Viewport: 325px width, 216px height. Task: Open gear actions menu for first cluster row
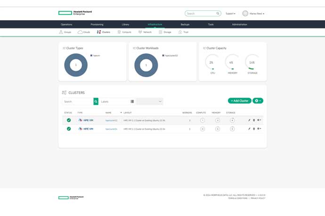[259, 120]
